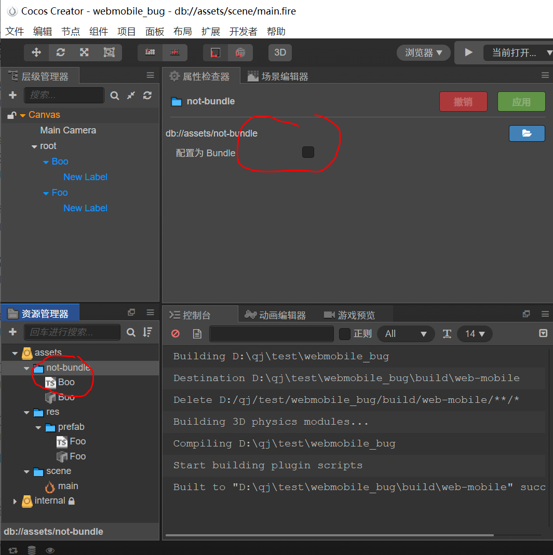
Task: Collapse the Canvas node
Action: point(23,115)
